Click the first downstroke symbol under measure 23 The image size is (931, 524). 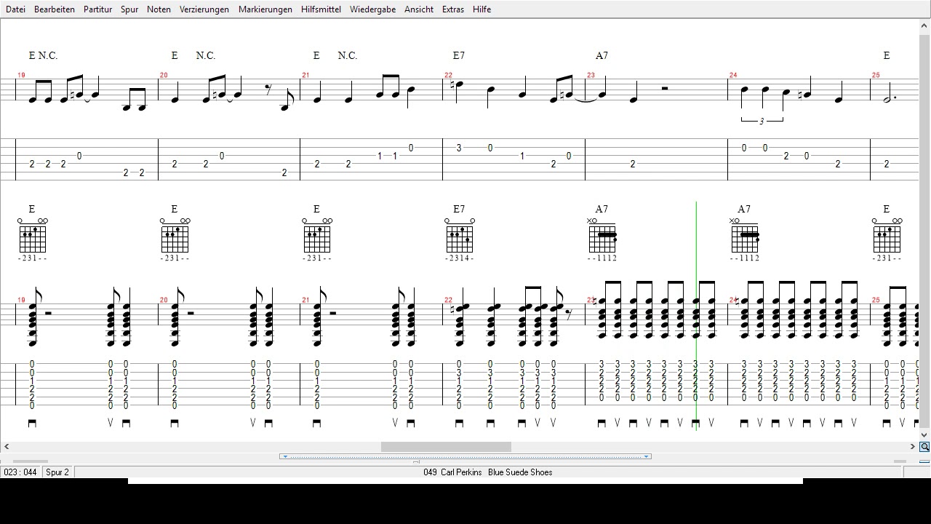(x=602, y=423)
